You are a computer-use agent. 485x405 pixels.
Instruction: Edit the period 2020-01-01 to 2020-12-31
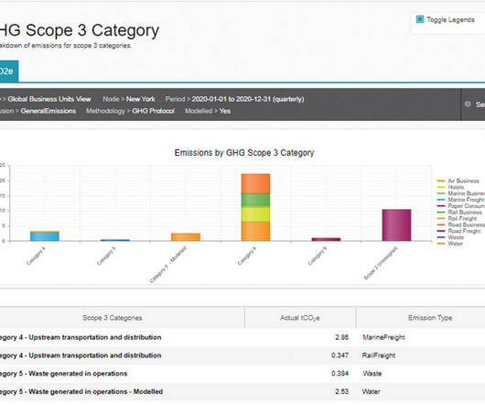pos(248,99)
